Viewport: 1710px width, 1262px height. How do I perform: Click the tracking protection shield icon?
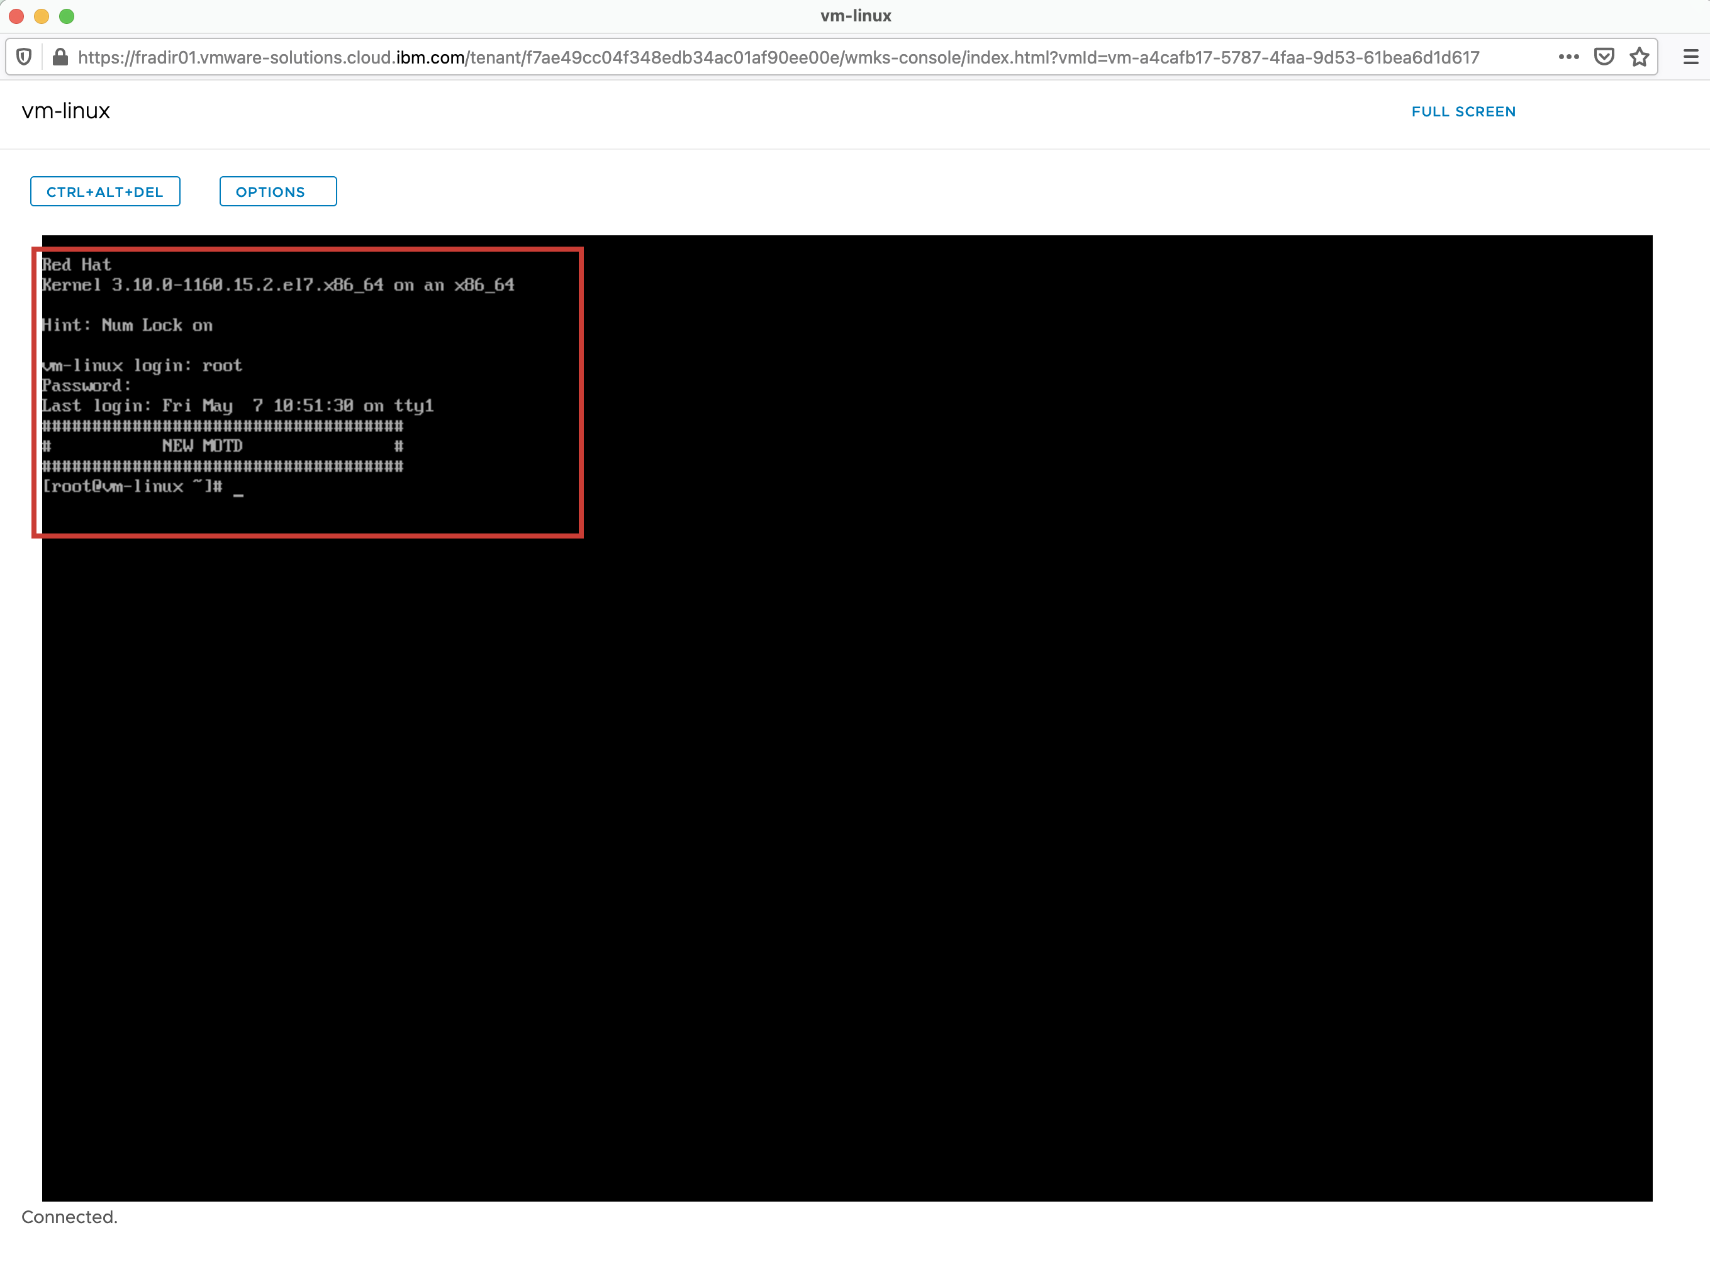point(24,57)
